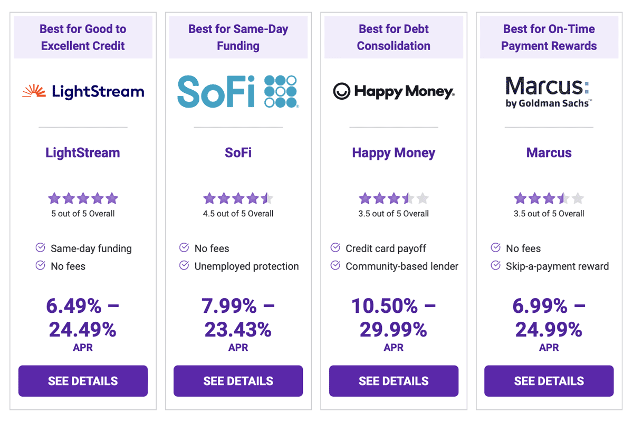Click the Marcus lender name heading
This screenshot has height=422, width=633.
click(549, 152)
